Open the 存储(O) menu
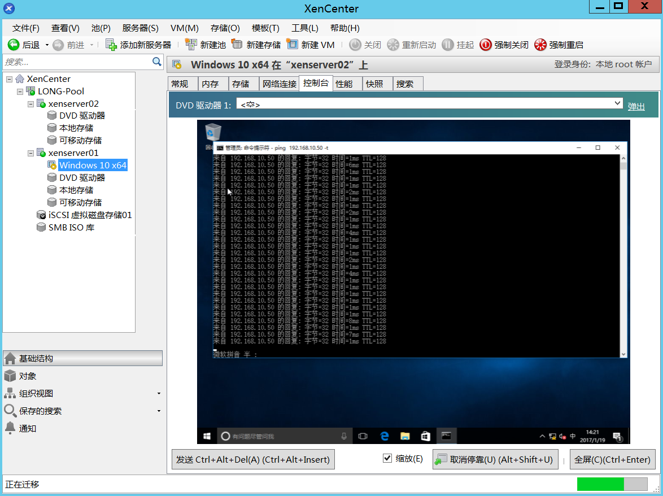This screenshot has width=663, height=496. [225, 28]
